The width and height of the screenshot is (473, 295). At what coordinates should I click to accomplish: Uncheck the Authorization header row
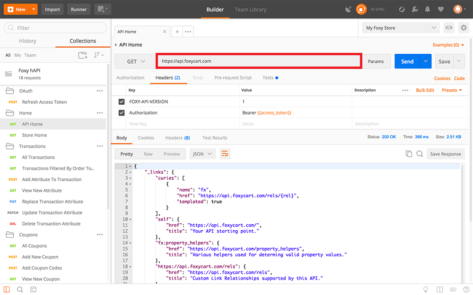[122, 113]
